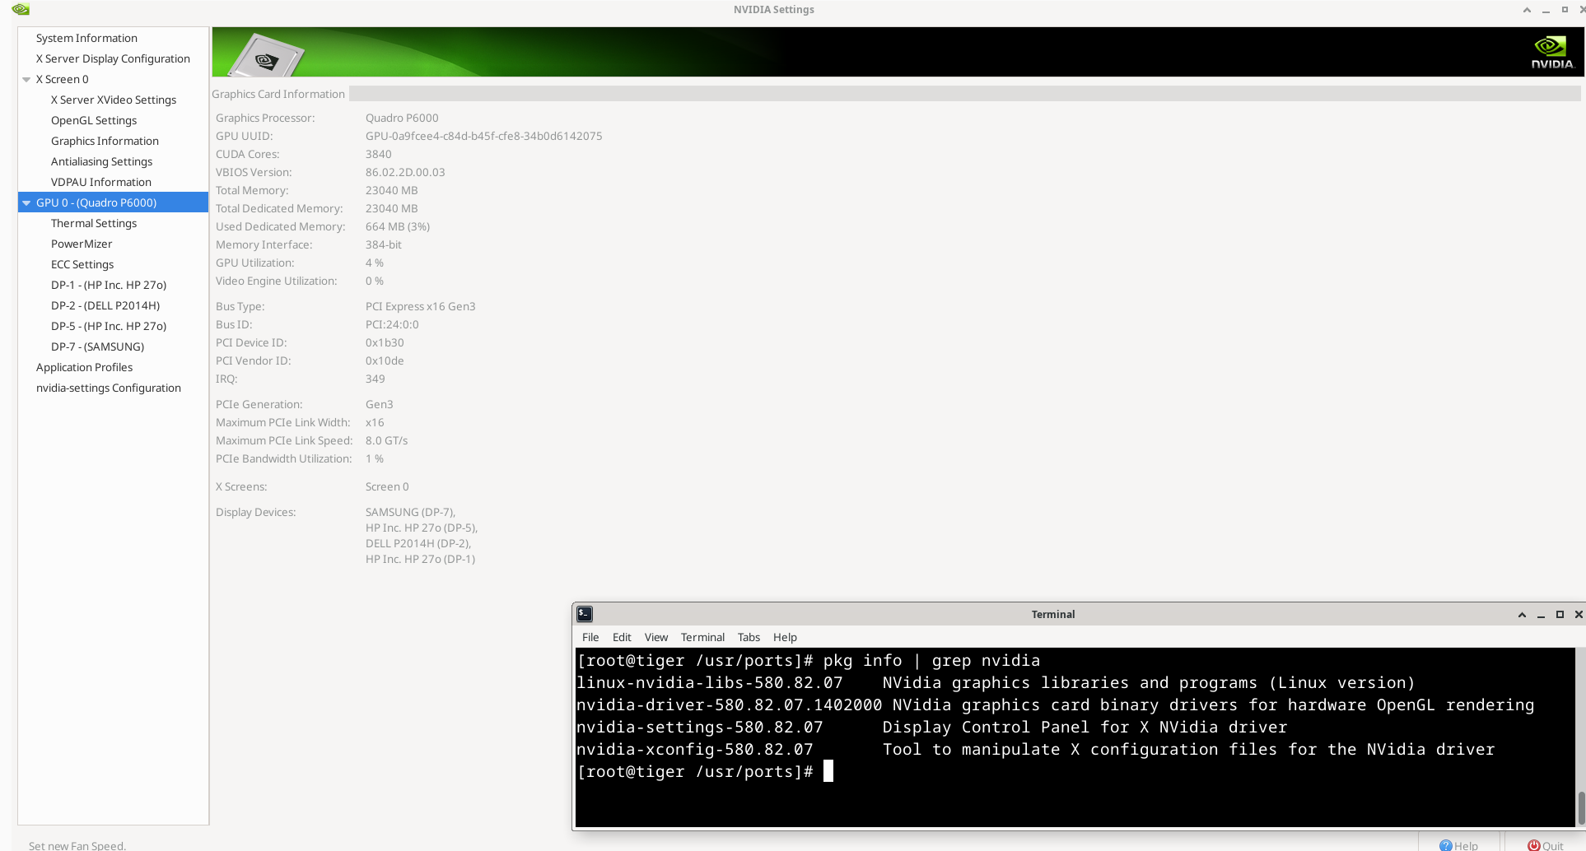
Task: Minimize the Terminal window
Action: click(x=1541, y=616)
